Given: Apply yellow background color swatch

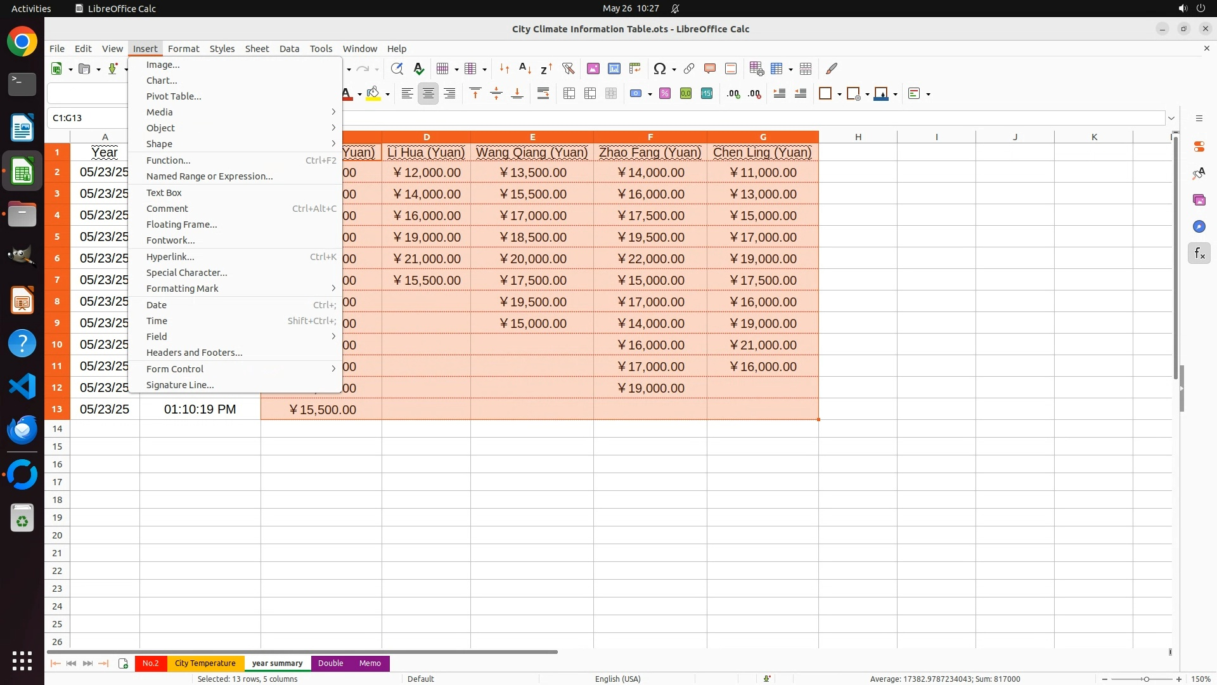Looking at the screenshot, I should click(373, 94).
